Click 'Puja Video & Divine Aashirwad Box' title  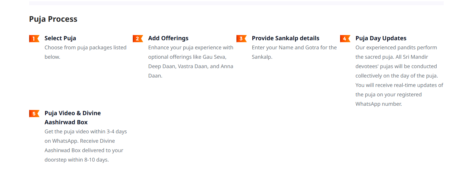click(x=73, y=117)
